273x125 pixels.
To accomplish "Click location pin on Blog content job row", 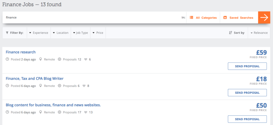I will tap(41, 112).
